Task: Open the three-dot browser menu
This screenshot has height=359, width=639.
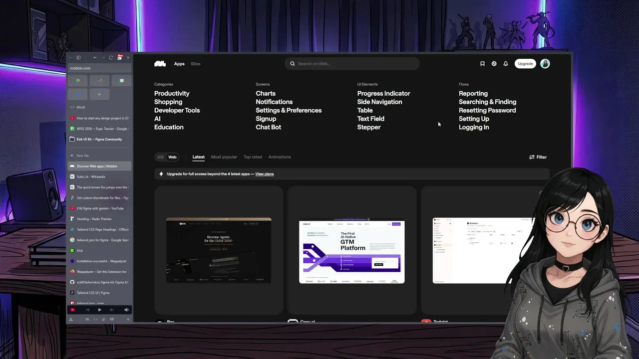Action: point(71,57)
